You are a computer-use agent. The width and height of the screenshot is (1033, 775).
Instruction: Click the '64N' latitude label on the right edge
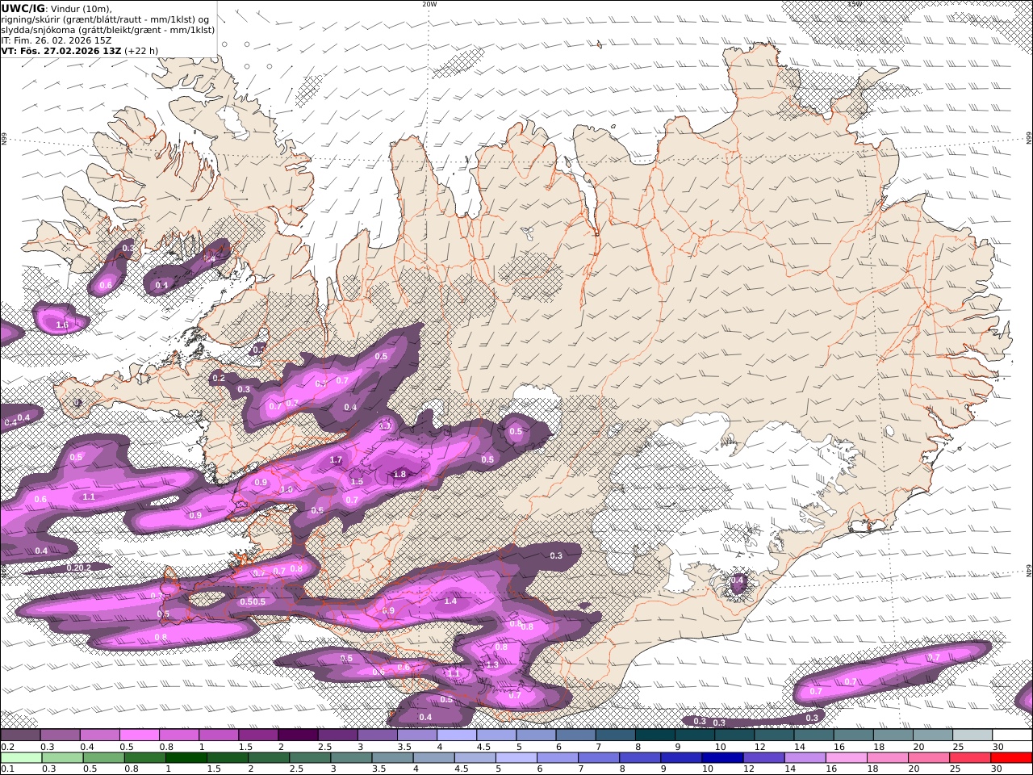pyautogui.click(x=1029, y=571)
